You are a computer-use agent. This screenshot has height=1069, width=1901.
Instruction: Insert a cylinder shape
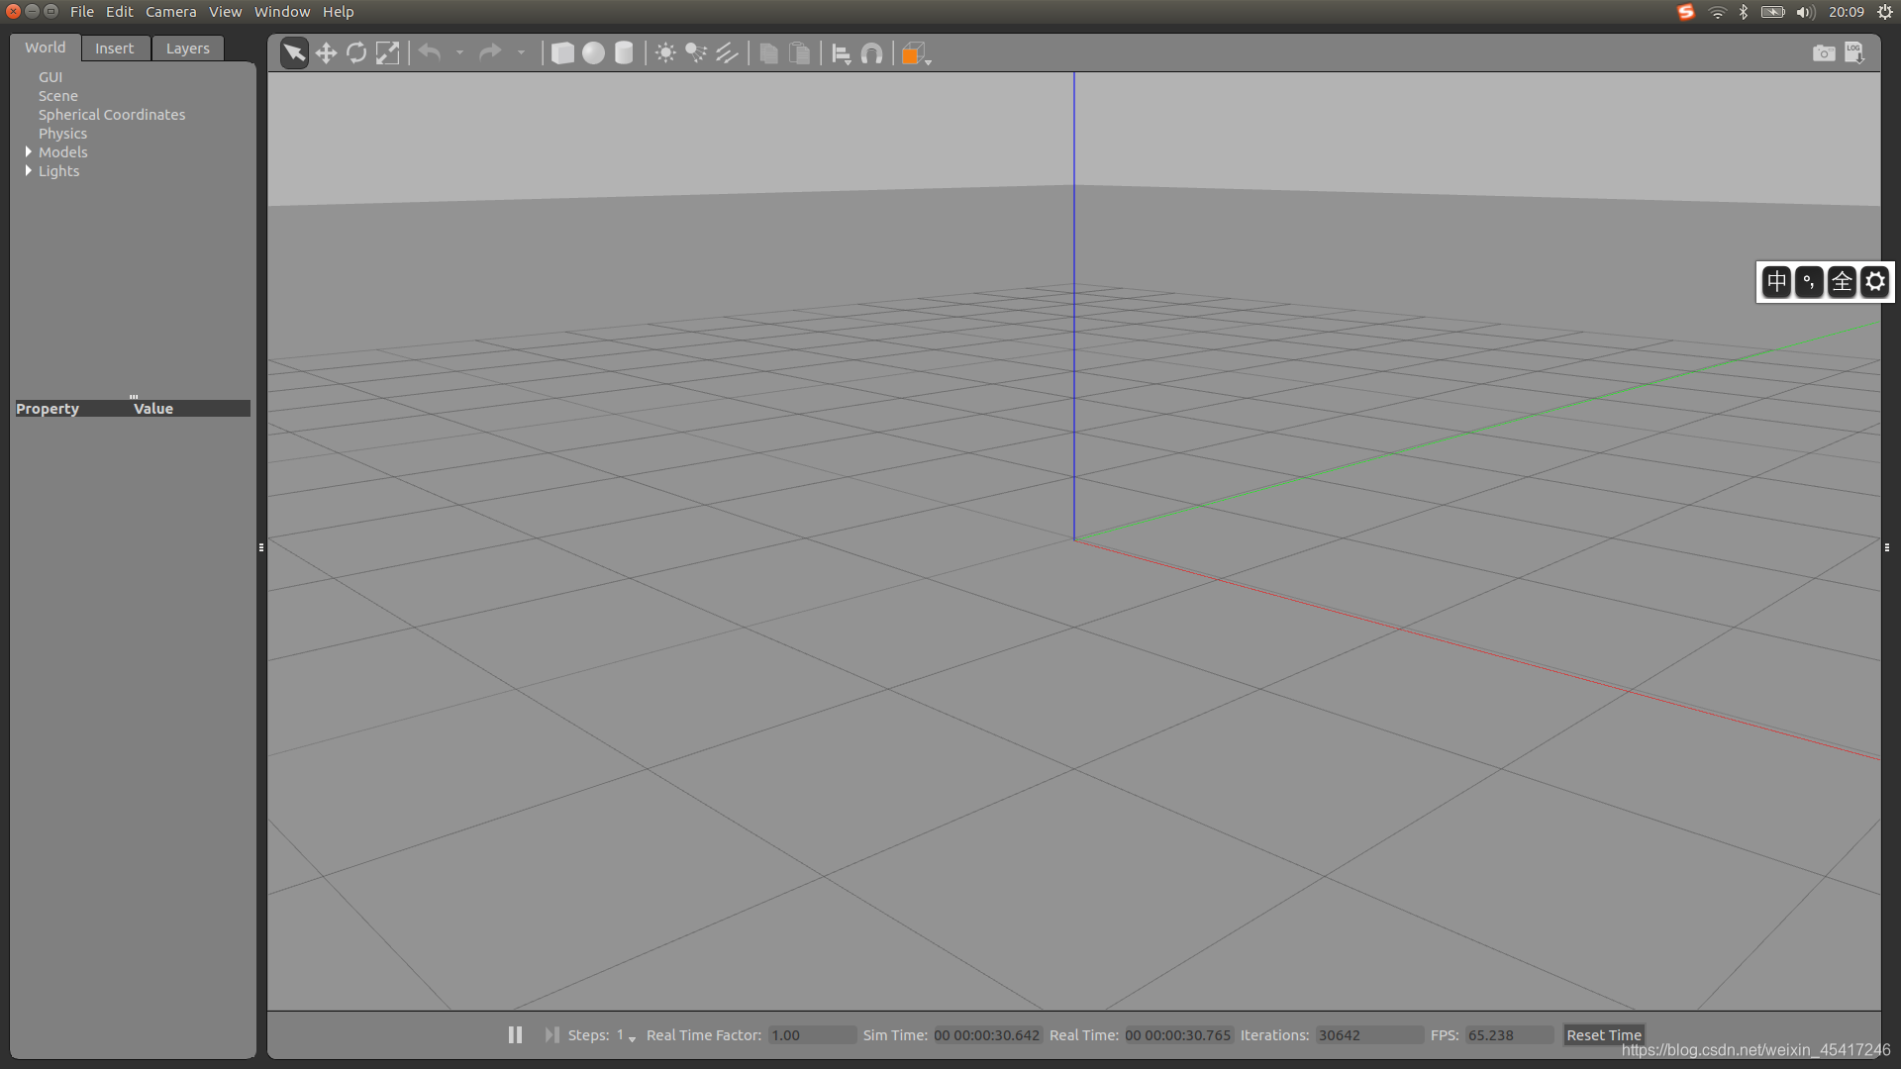point(624,53)
